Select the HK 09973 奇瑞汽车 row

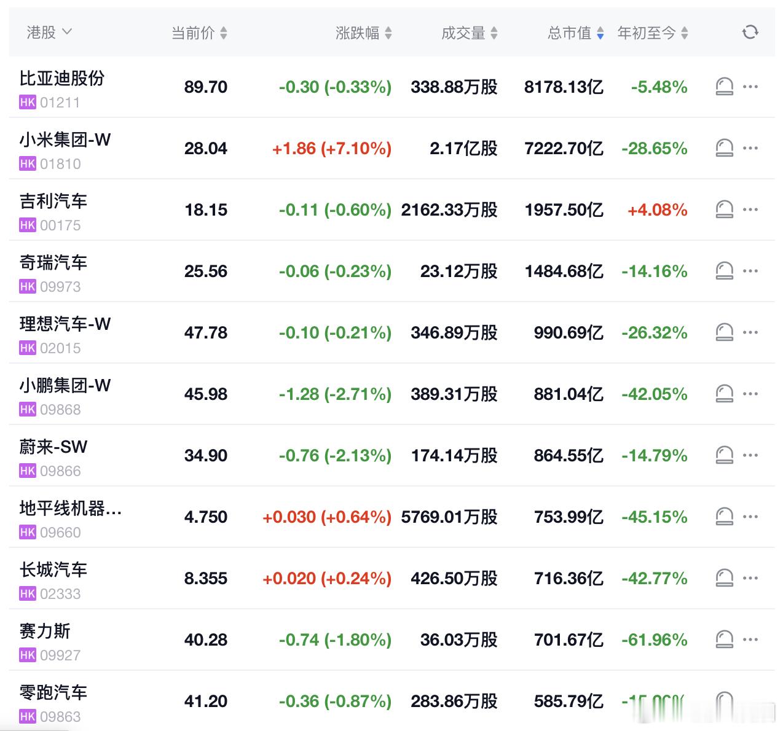392,271
